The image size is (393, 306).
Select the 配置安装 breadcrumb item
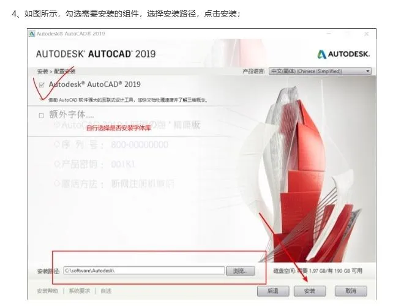tap(65, 72)
